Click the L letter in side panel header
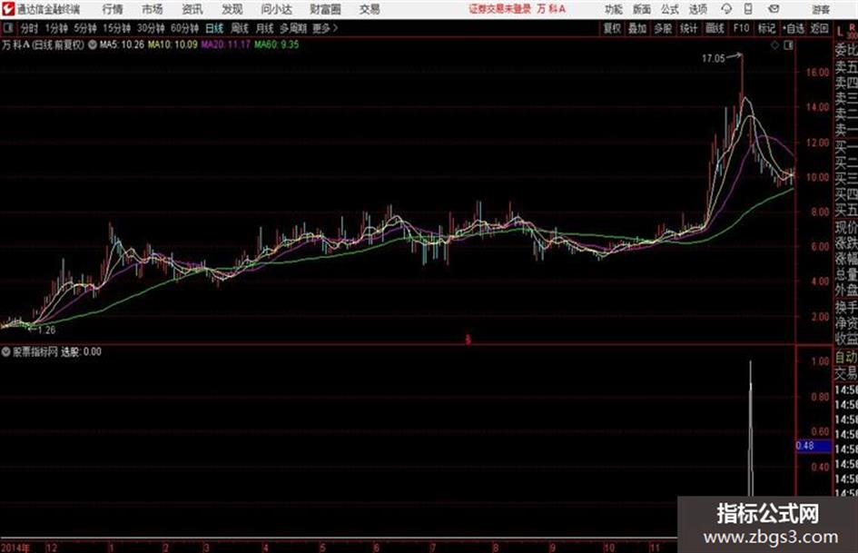The height and width of the screenshot is (553, 858). point(840,32)
